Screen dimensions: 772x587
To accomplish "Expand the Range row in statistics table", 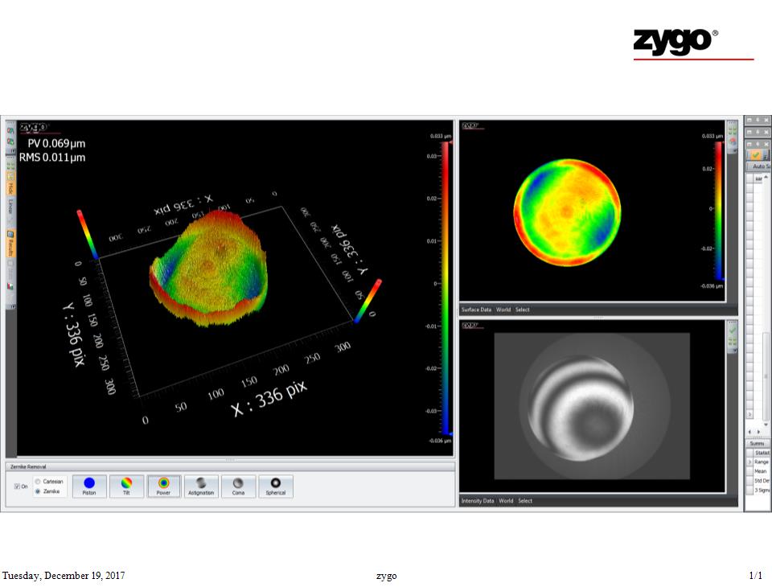I will tap(750, 462).
